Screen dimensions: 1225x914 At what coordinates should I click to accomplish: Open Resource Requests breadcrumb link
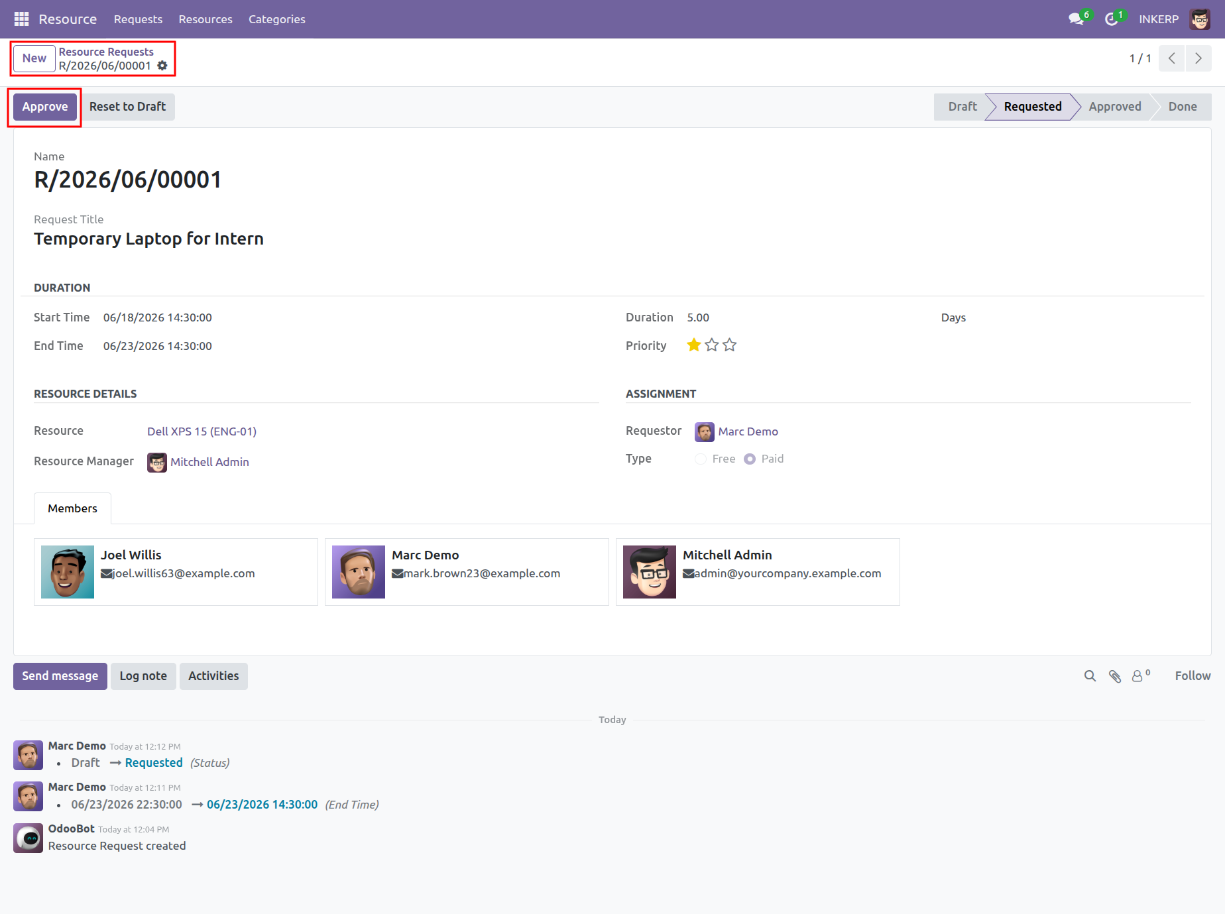pos(106,52)
